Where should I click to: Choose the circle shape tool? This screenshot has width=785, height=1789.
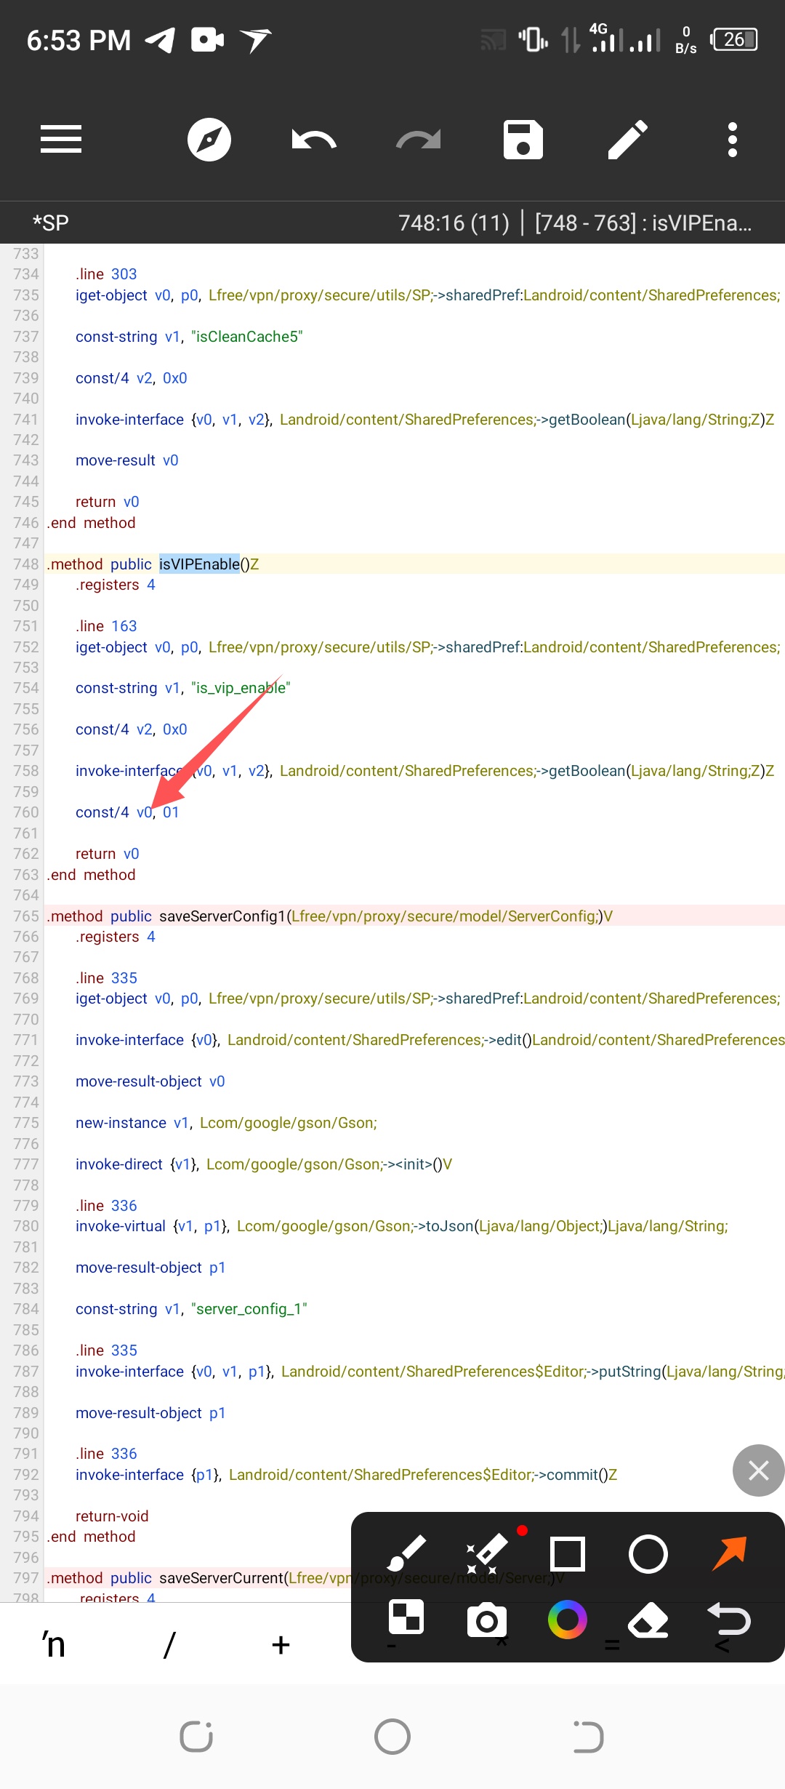648,1554
